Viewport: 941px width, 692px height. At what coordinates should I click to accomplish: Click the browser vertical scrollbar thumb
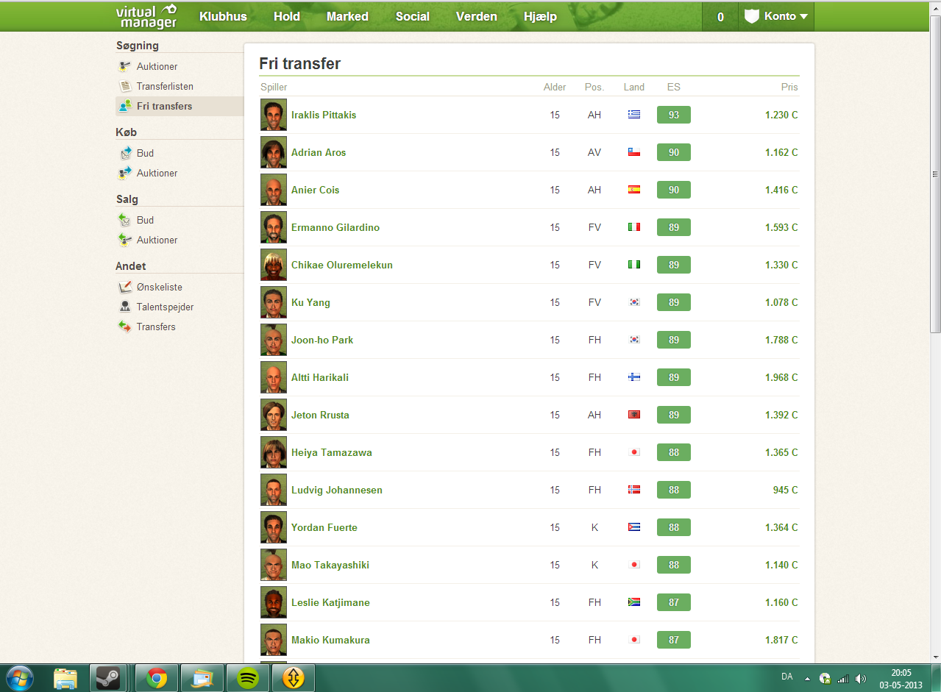coord(935,174)
